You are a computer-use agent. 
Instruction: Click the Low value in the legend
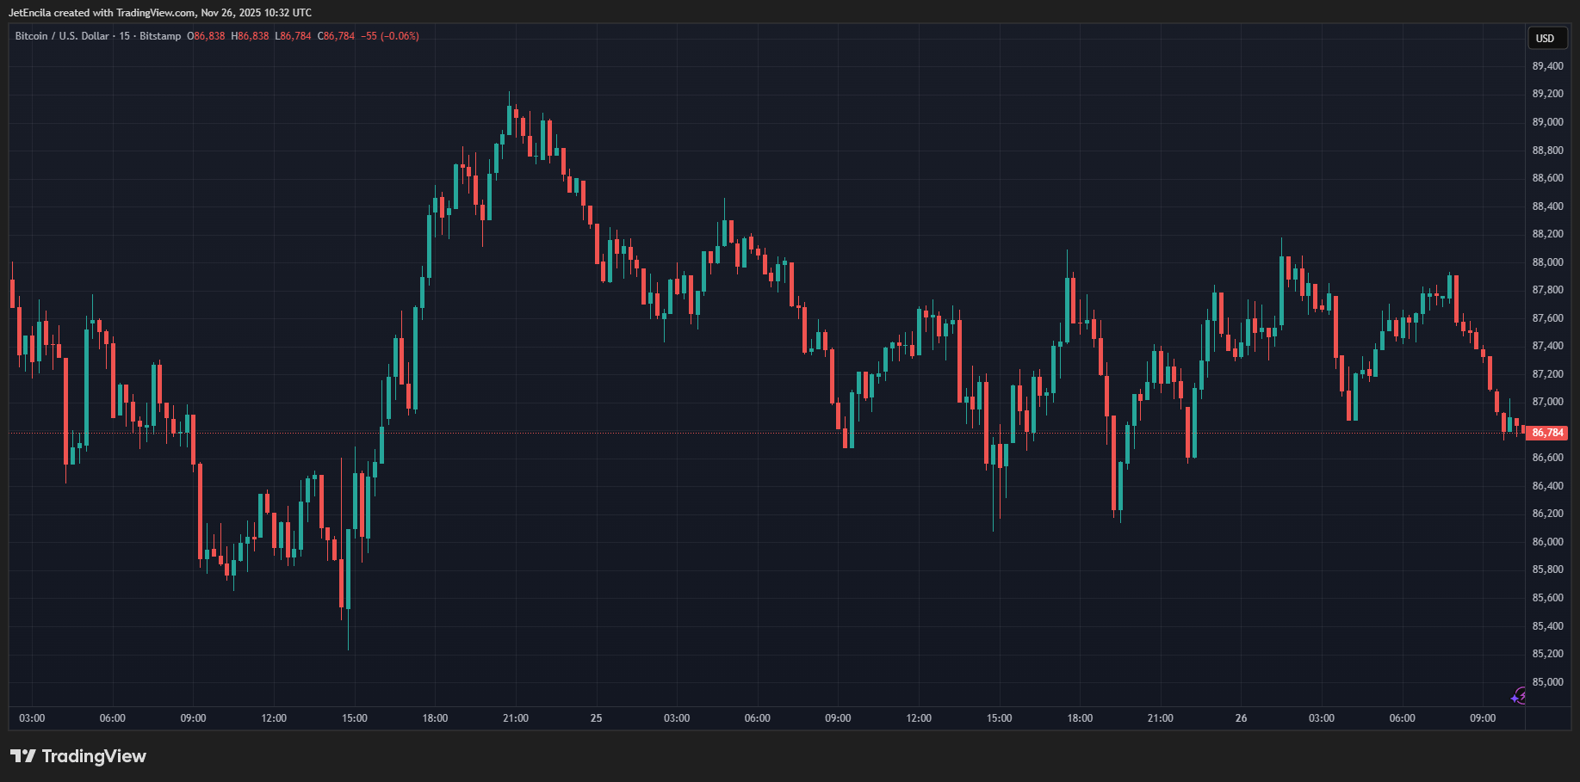pyautogui.click(x=294, y=36)
